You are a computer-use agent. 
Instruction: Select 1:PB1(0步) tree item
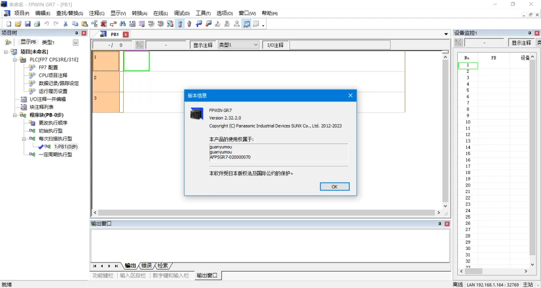66,147
